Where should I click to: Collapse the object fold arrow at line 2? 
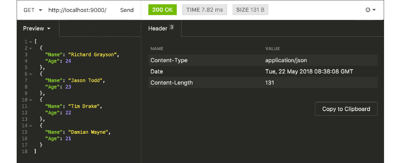31,48
